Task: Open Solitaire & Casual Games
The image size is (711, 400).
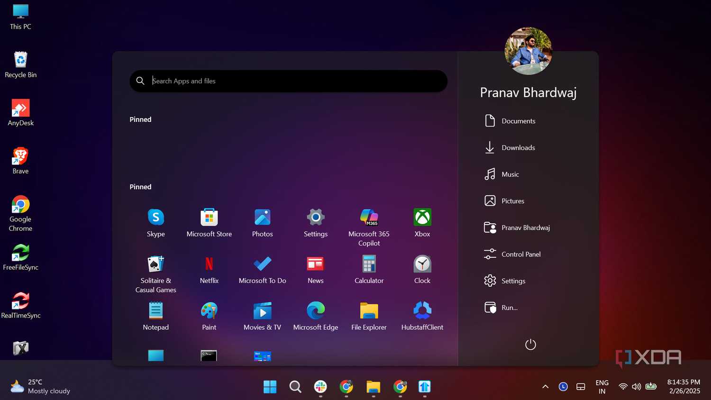Action: tap(155, 274)
